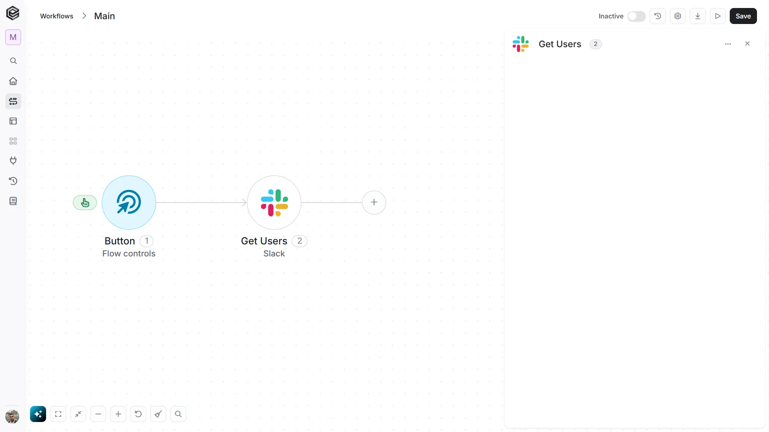Open the apps grid sidebar icon
The height and width of the screenshot is (432, 769).
(x=13, y=141)
